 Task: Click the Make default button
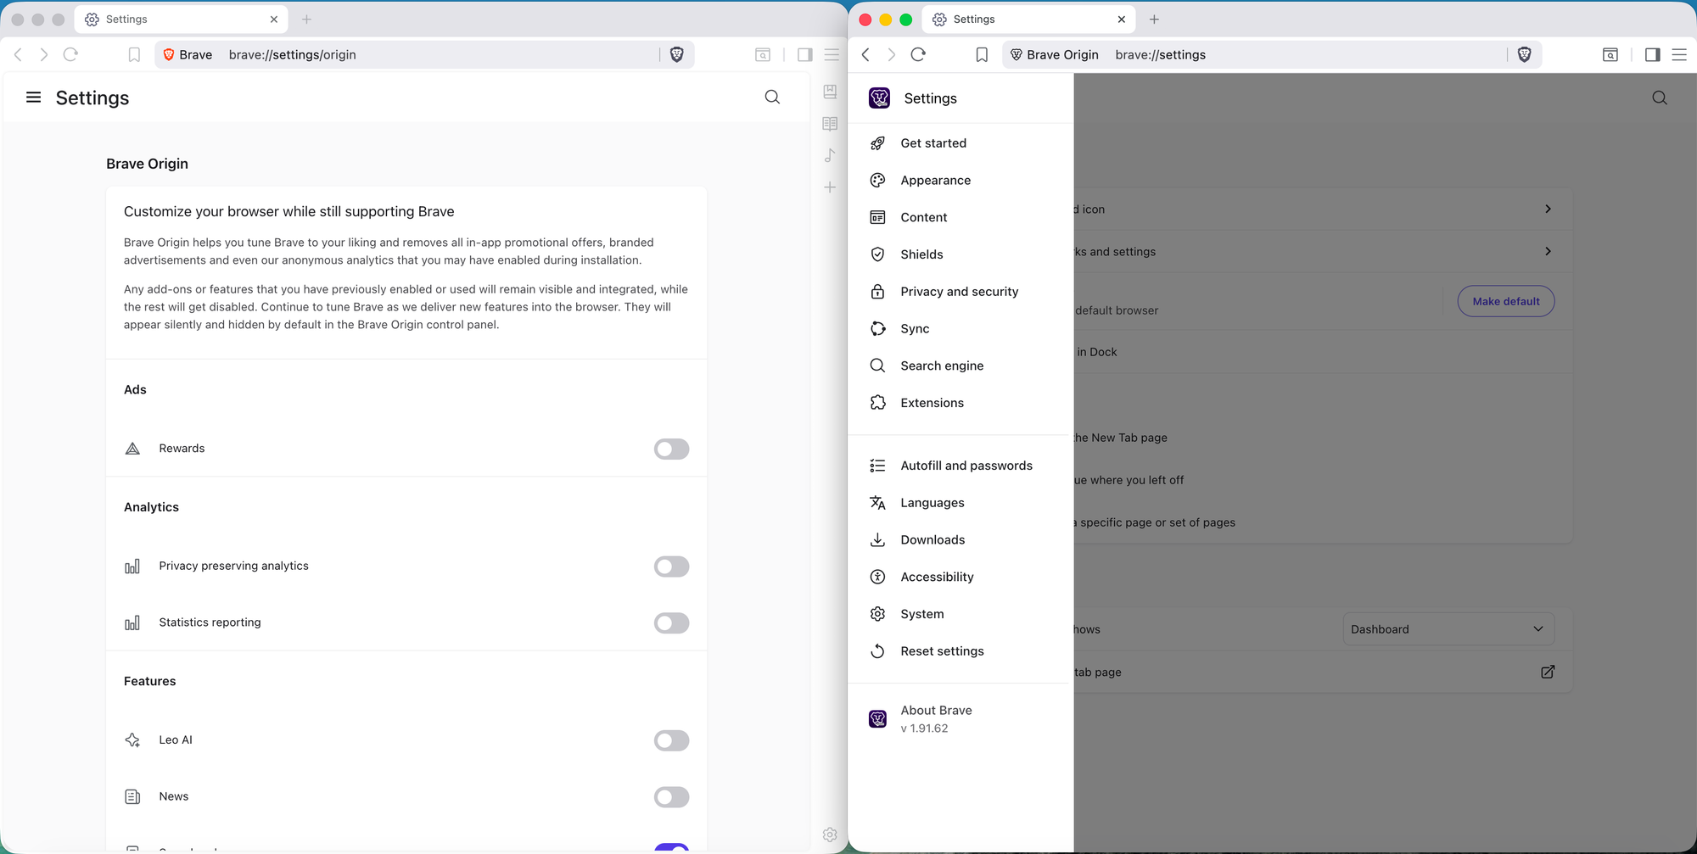1506,301
